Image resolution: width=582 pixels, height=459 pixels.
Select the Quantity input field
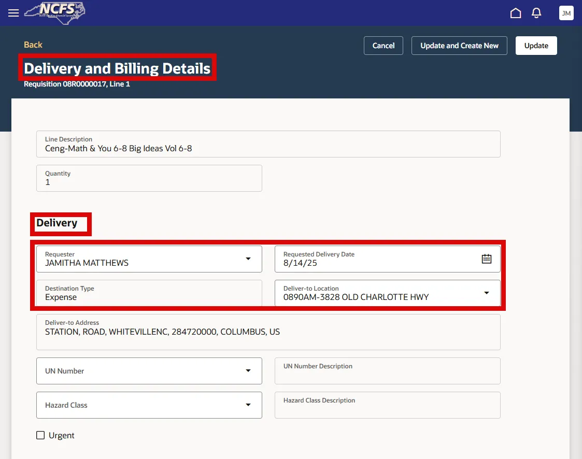[149, 182]
